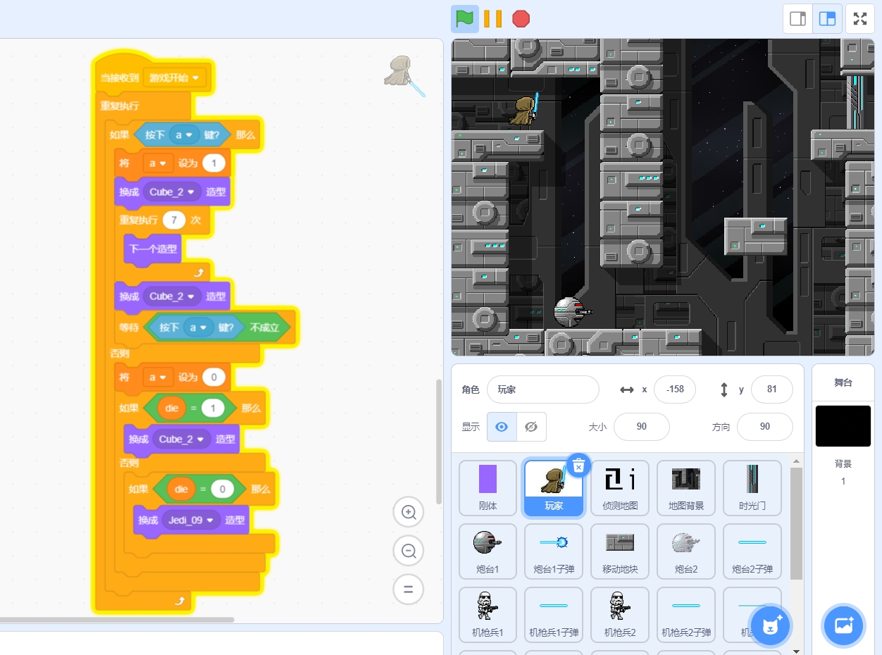Open the 游戏开始 message dropdown
882x655 pixels.
pos(175,77)
